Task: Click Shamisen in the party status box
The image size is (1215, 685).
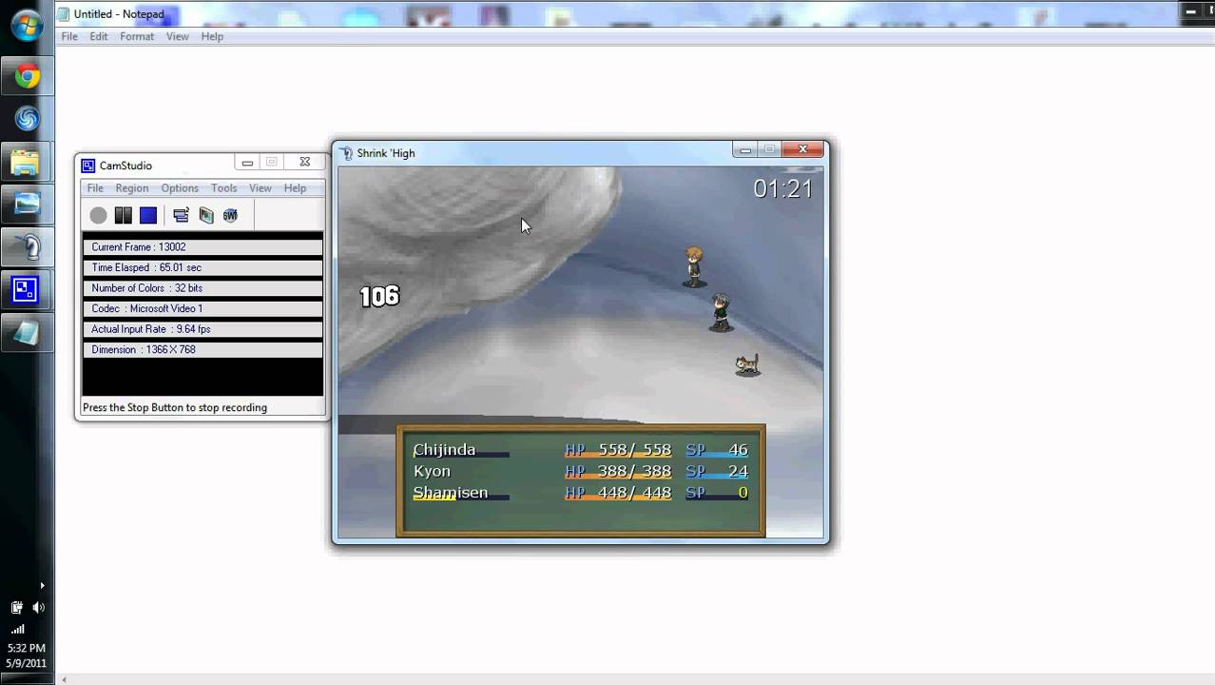Action: tap(451, 493)
